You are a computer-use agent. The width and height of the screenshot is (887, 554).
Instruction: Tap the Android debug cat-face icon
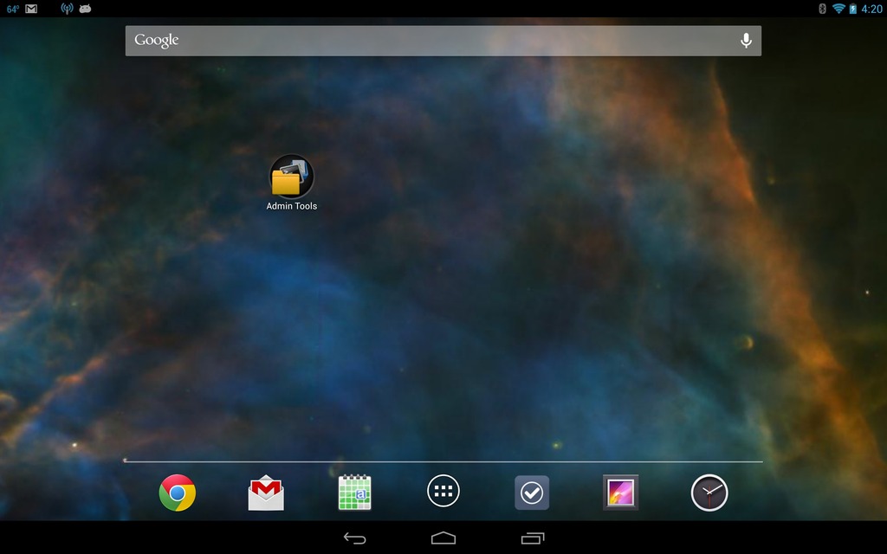[x=85, y=9]
